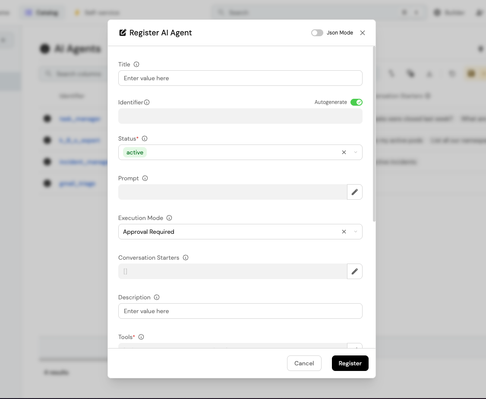Click the info icon next to Status
The image size is (486, 399).
pos(145,138)
